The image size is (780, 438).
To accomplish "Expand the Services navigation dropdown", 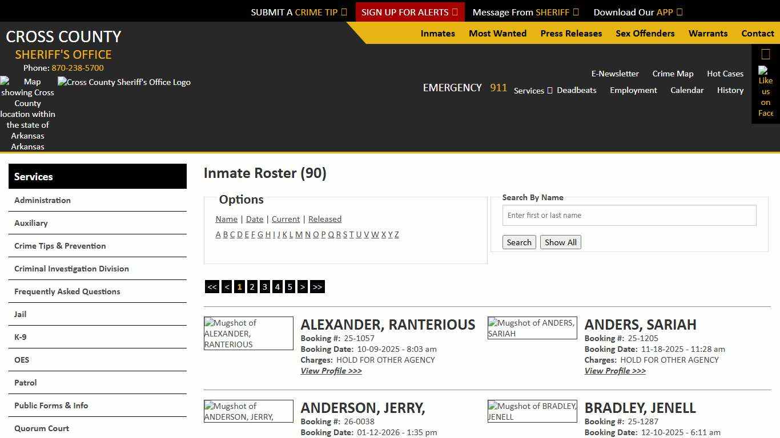I will click(x=532, y=90).
